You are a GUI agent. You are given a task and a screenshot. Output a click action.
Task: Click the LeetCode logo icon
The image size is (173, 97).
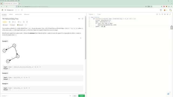pyautogui.click(x=2, y=10)
